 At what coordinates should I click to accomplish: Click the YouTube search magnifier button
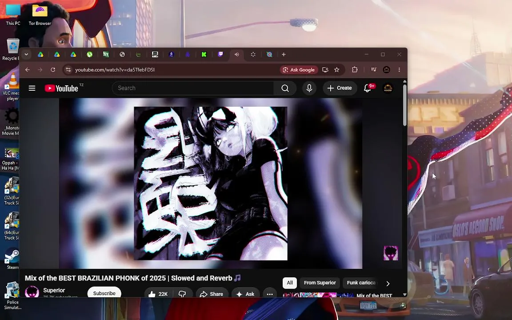285,88
